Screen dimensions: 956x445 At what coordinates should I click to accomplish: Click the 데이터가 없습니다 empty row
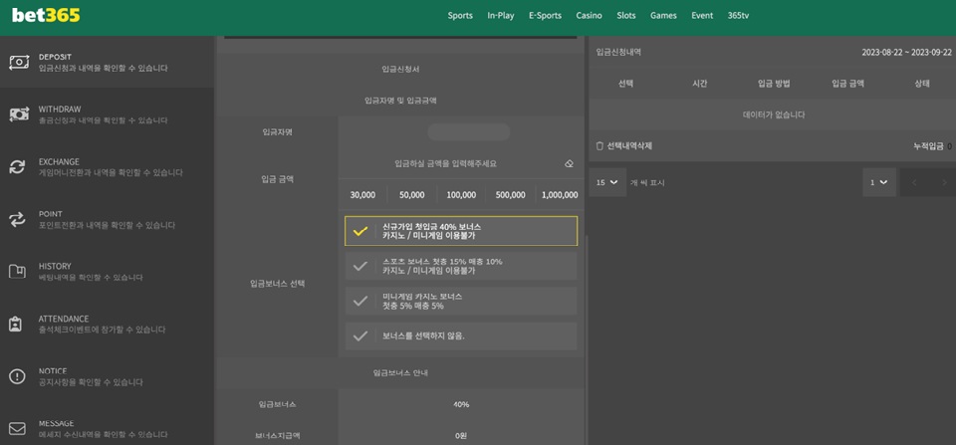[773, 114]
